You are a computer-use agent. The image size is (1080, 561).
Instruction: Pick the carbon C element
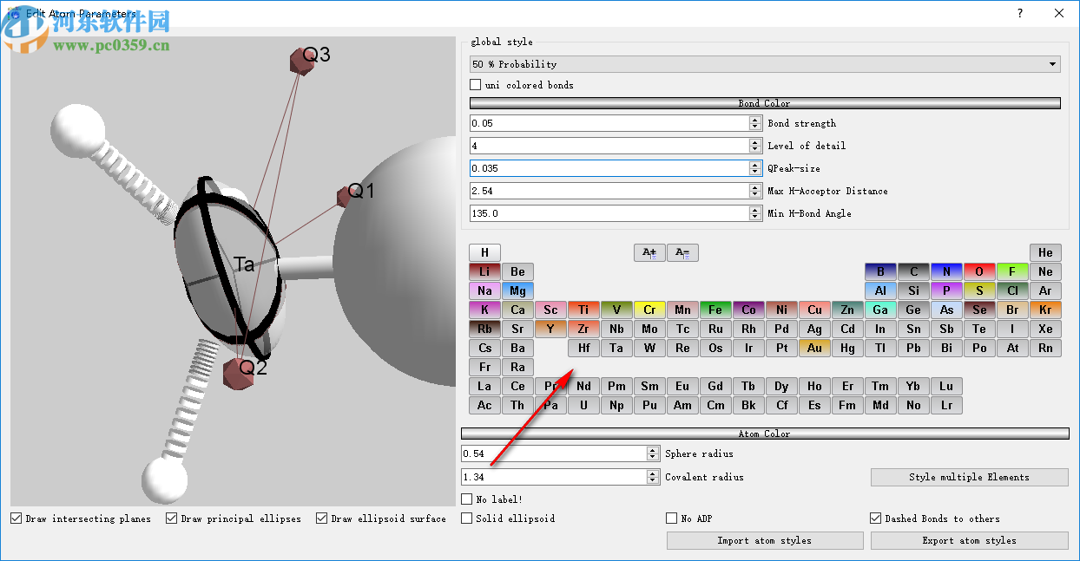point(913,271)
